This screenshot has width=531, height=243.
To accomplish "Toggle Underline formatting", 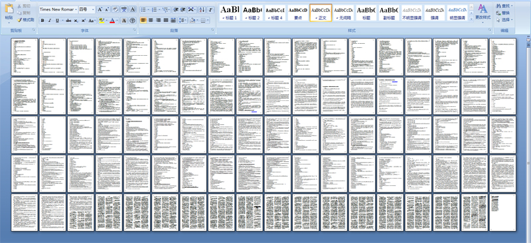I will (x=57, y=21).
